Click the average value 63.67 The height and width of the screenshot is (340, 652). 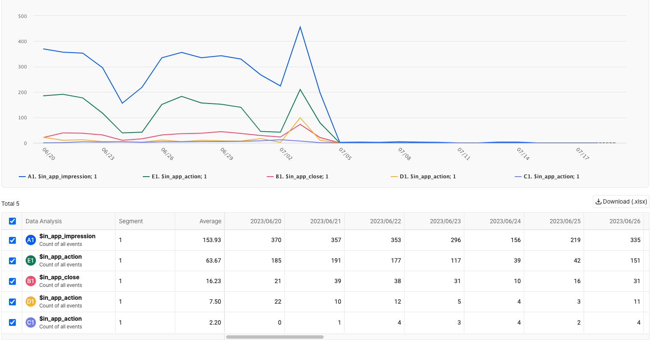(x=213, y=260)
